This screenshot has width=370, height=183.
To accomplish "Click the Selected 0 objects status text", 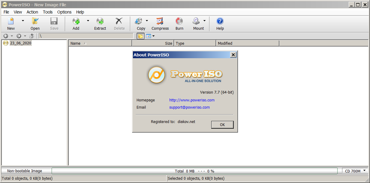I will (196, 178).
